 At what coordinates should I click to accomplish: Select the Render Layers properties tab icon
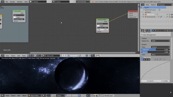(x=149, y=30)
